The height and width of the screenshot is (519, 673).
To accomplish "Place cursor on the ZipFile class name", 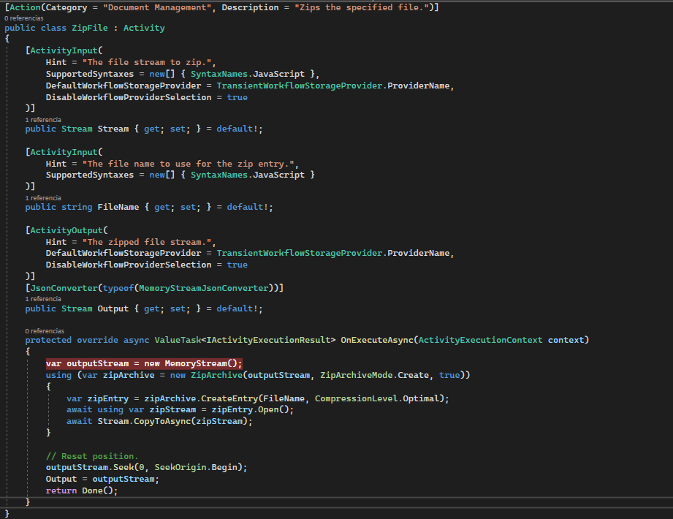I will (x=89, y=27).
